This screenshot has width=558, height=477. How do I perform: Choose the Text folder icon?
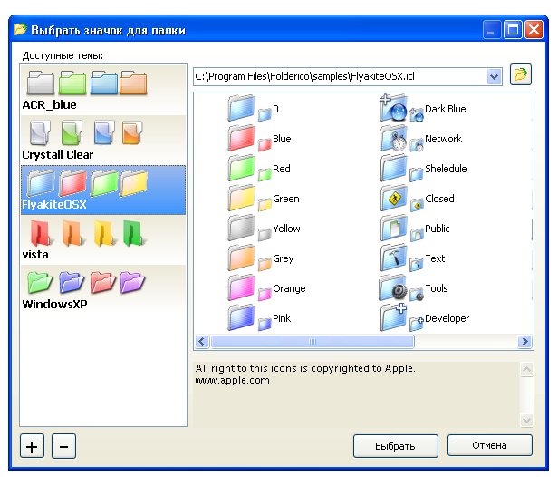pos(393,258)
